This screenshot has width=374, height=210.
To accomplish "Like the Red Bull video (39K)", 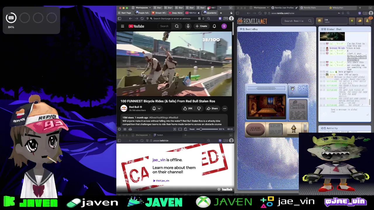I will 188,108.
